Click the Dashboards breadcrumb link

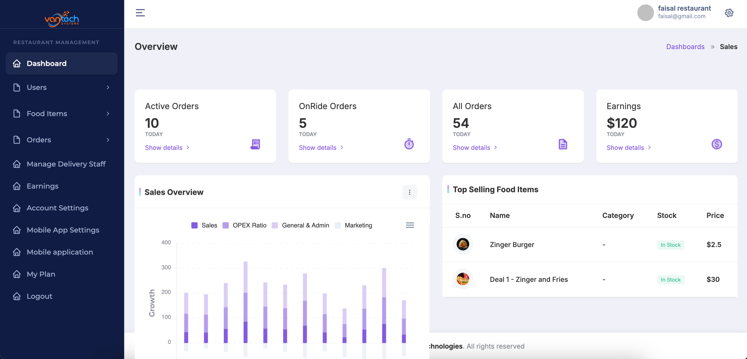coord(685,47)
